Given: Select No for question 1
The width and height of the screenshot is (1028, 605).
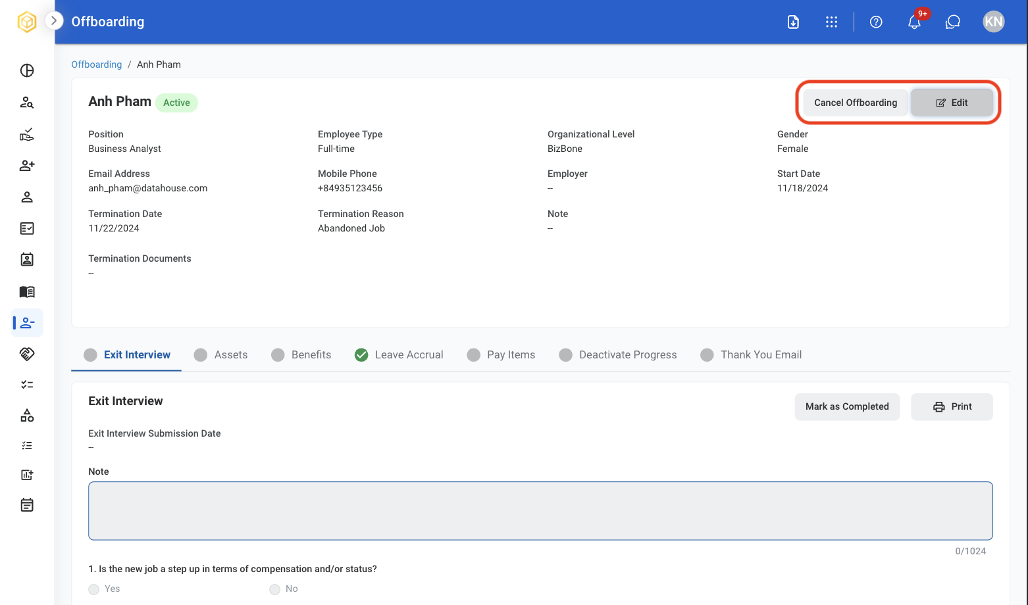Looking at the screenshot, I should pos(275,589).
